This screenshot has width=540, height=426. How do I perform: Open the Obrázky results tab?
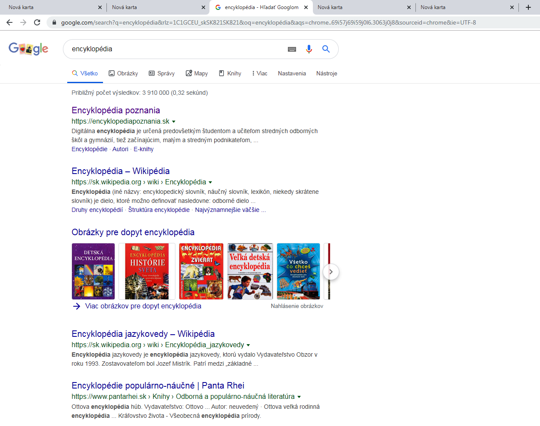coord(123,74)
